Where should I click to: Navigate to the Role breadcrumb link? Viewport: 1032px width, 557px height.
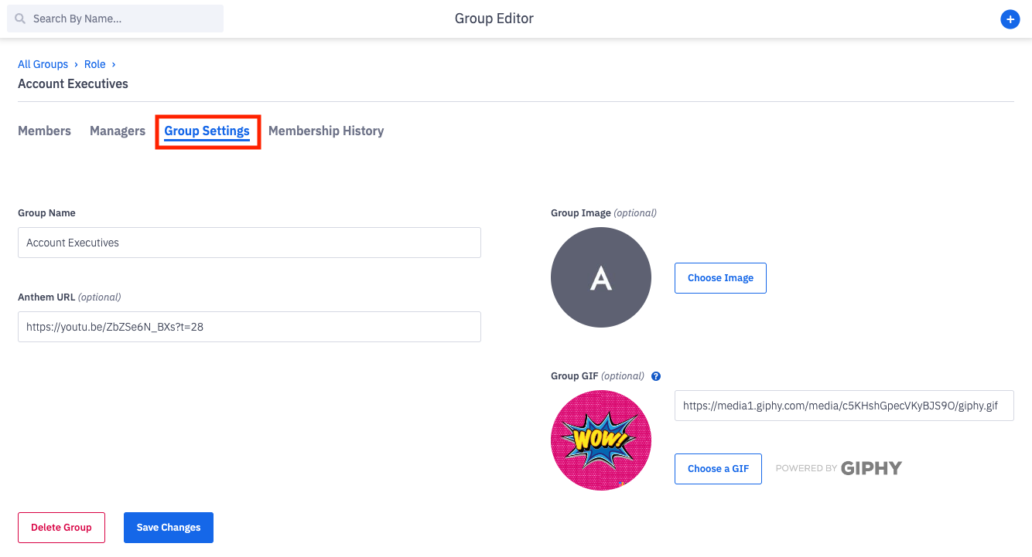coord(94,64)
